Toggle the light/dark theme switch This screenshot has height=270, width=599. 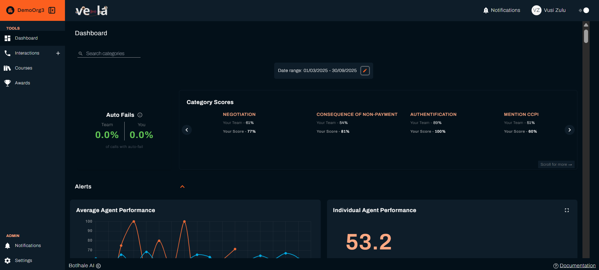584,10
